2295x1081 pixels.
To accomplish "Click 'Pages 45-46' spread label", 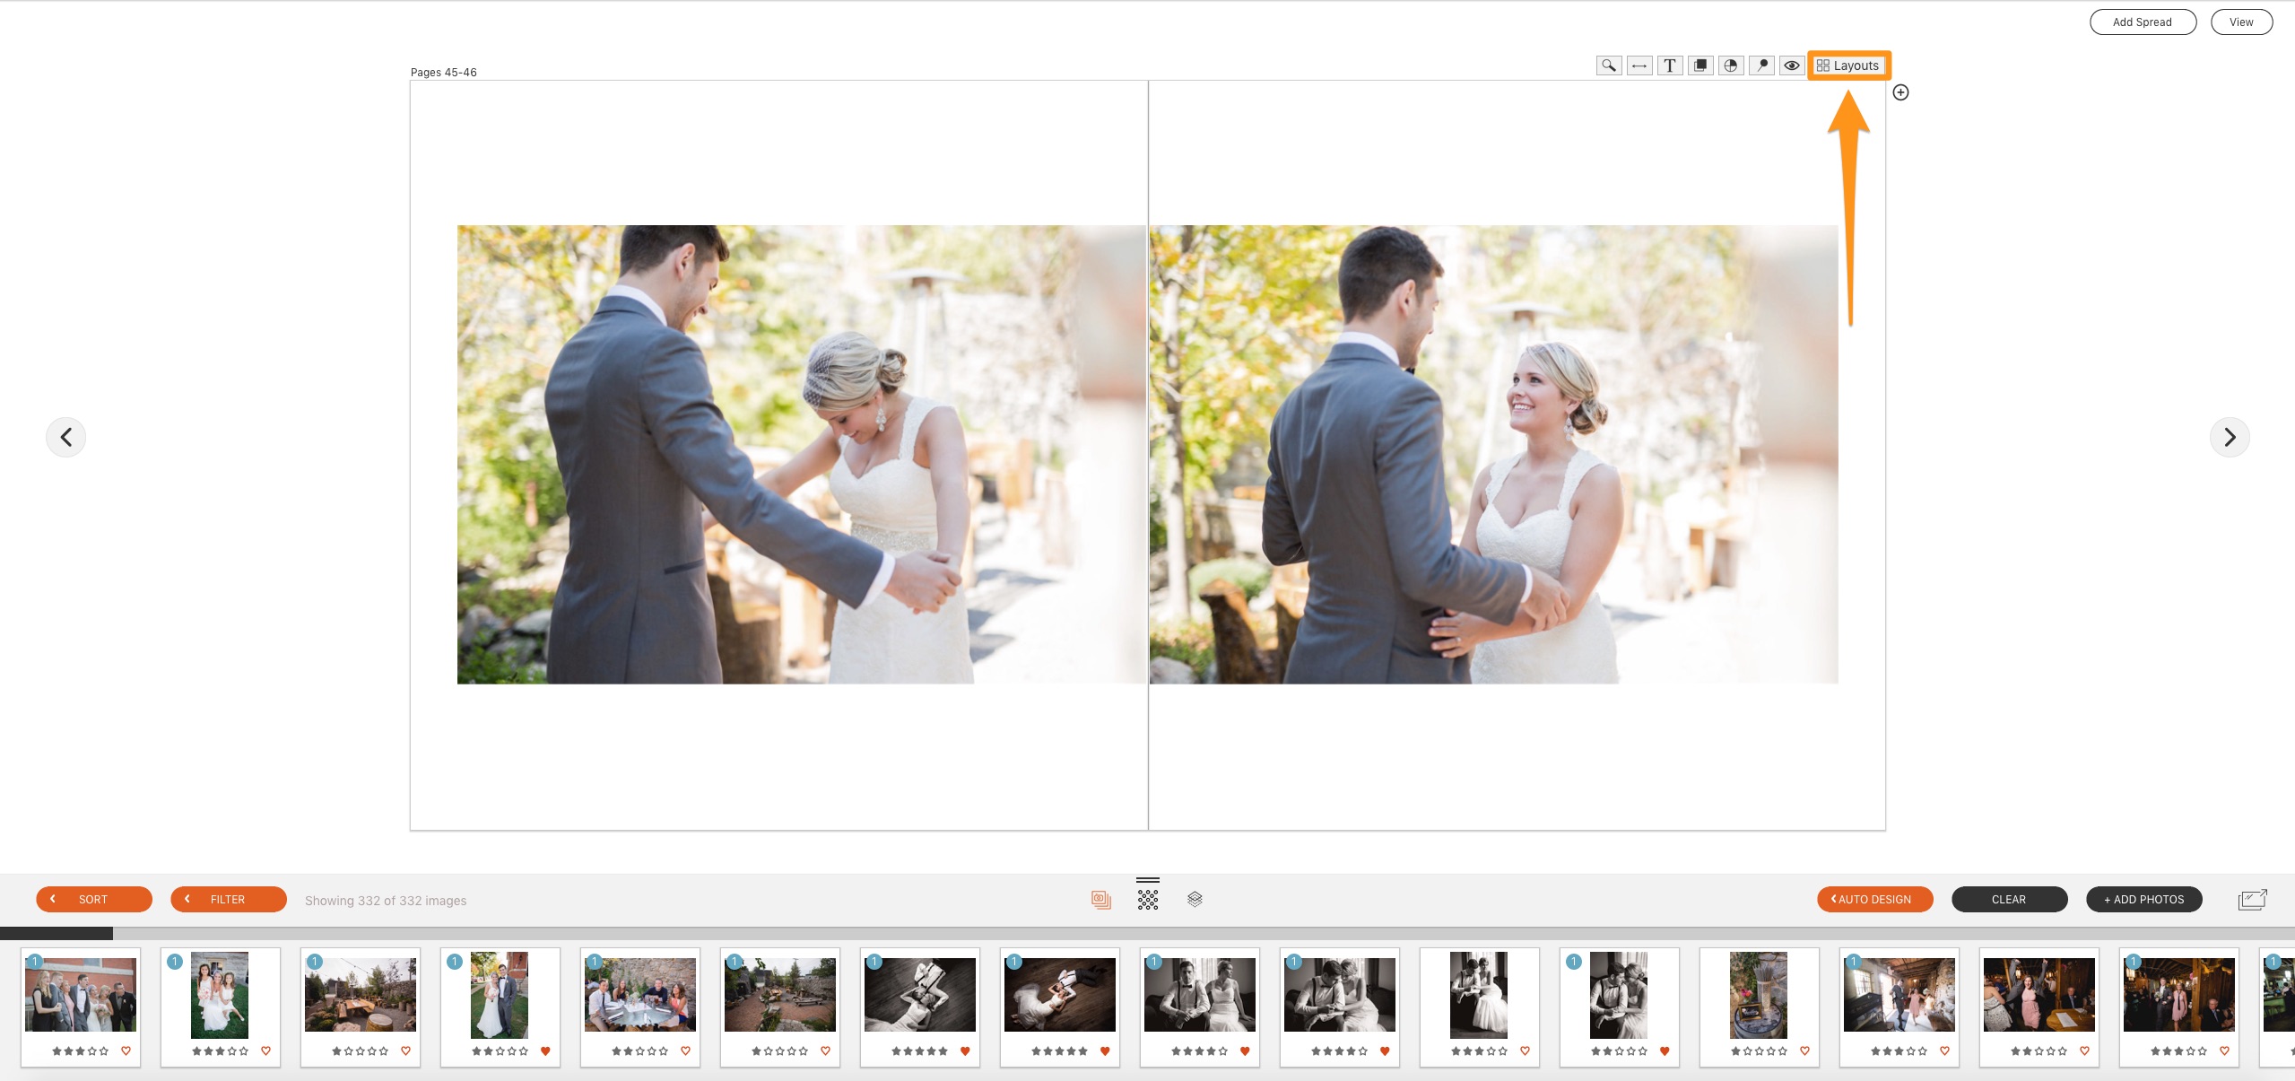I will click(x=444, y=73).
